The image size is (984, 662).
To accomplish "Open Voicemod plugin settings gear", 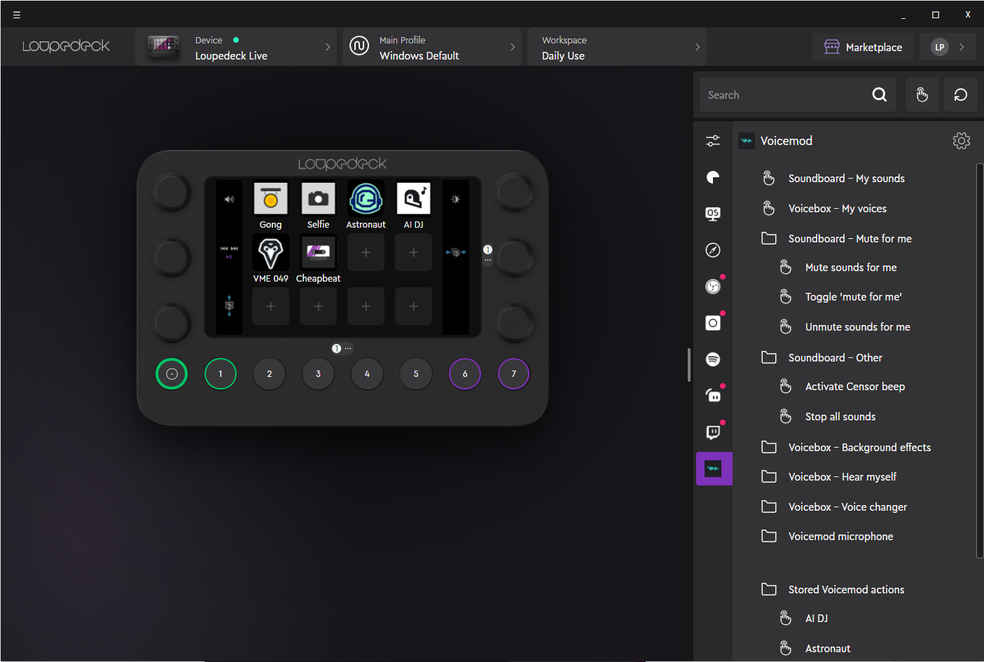I will (x=962, y=141).
